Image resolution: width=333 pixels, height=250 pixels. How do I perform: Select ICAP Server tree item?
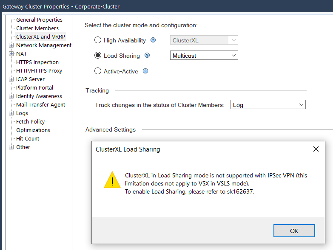pos(30,79)
